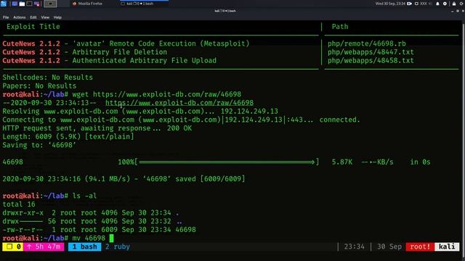The height and width of the screenshot is (261, 465).
Task: Click the 'ls -al' command line
Action: 84,196
